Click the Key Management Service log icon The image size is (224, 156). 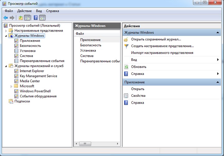16,76
